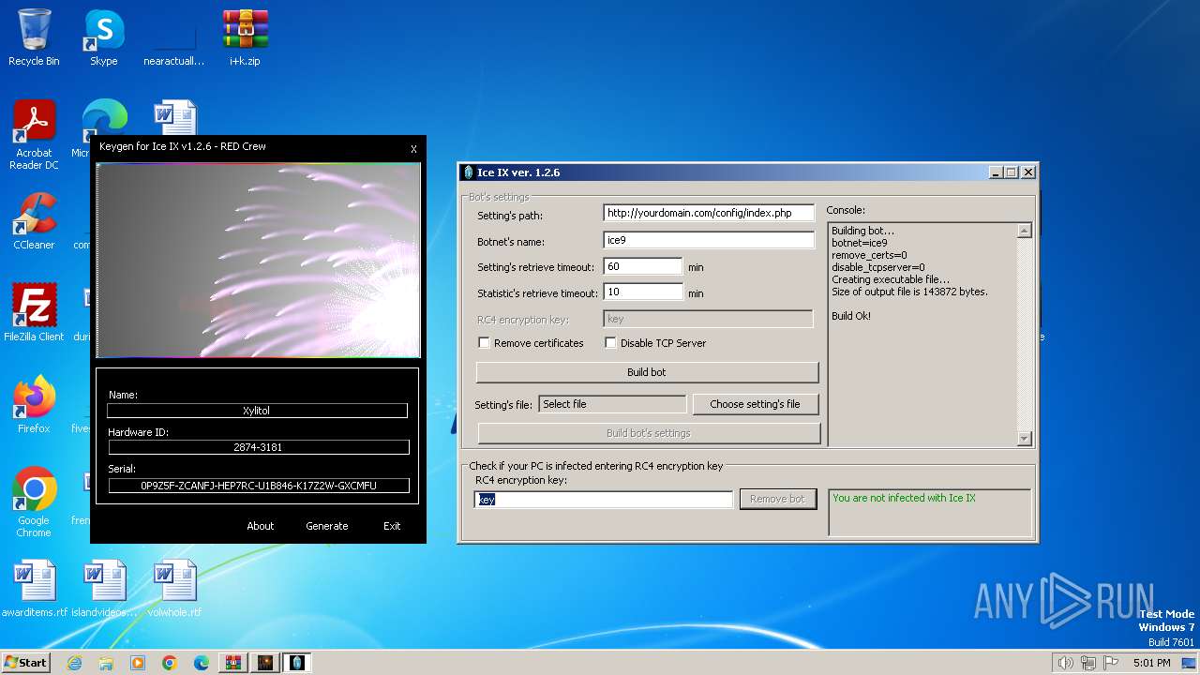Open Edge from taskbar

[202, 663]
